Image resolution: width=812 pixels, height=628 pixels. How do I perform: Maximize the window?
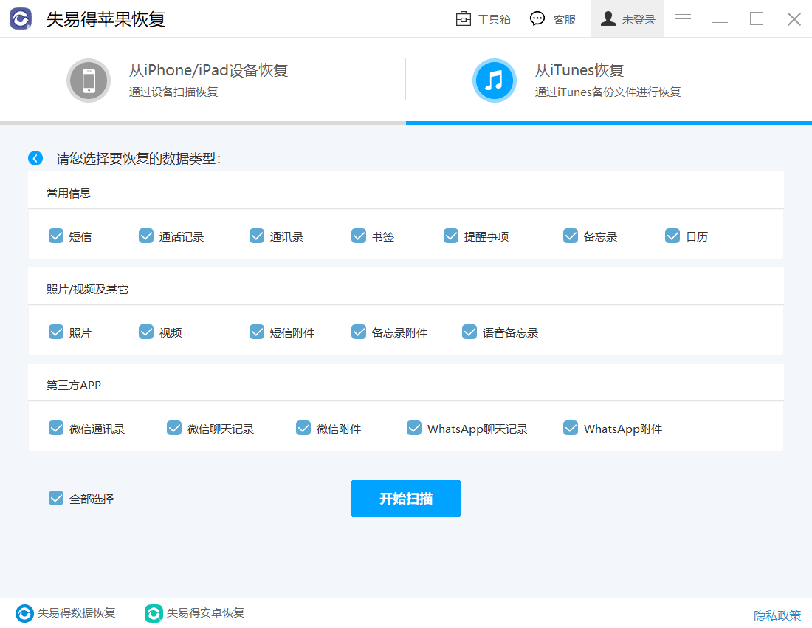pyautogui.click(x=757, y=18)
